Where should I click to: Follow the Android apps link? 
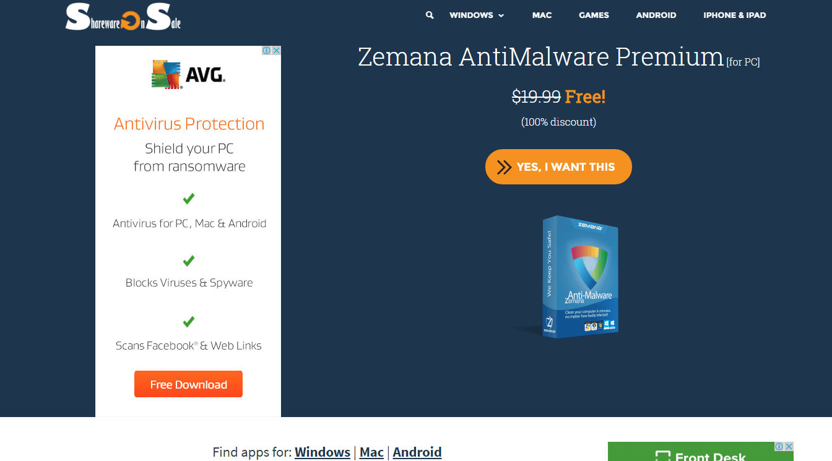coord(417,452)
